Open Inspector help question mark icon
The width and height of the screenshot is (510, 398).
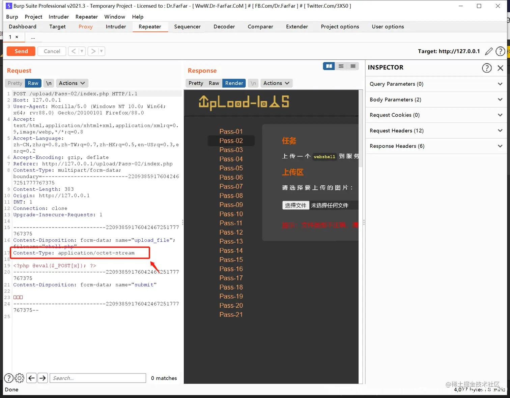(x=487, y=68)
